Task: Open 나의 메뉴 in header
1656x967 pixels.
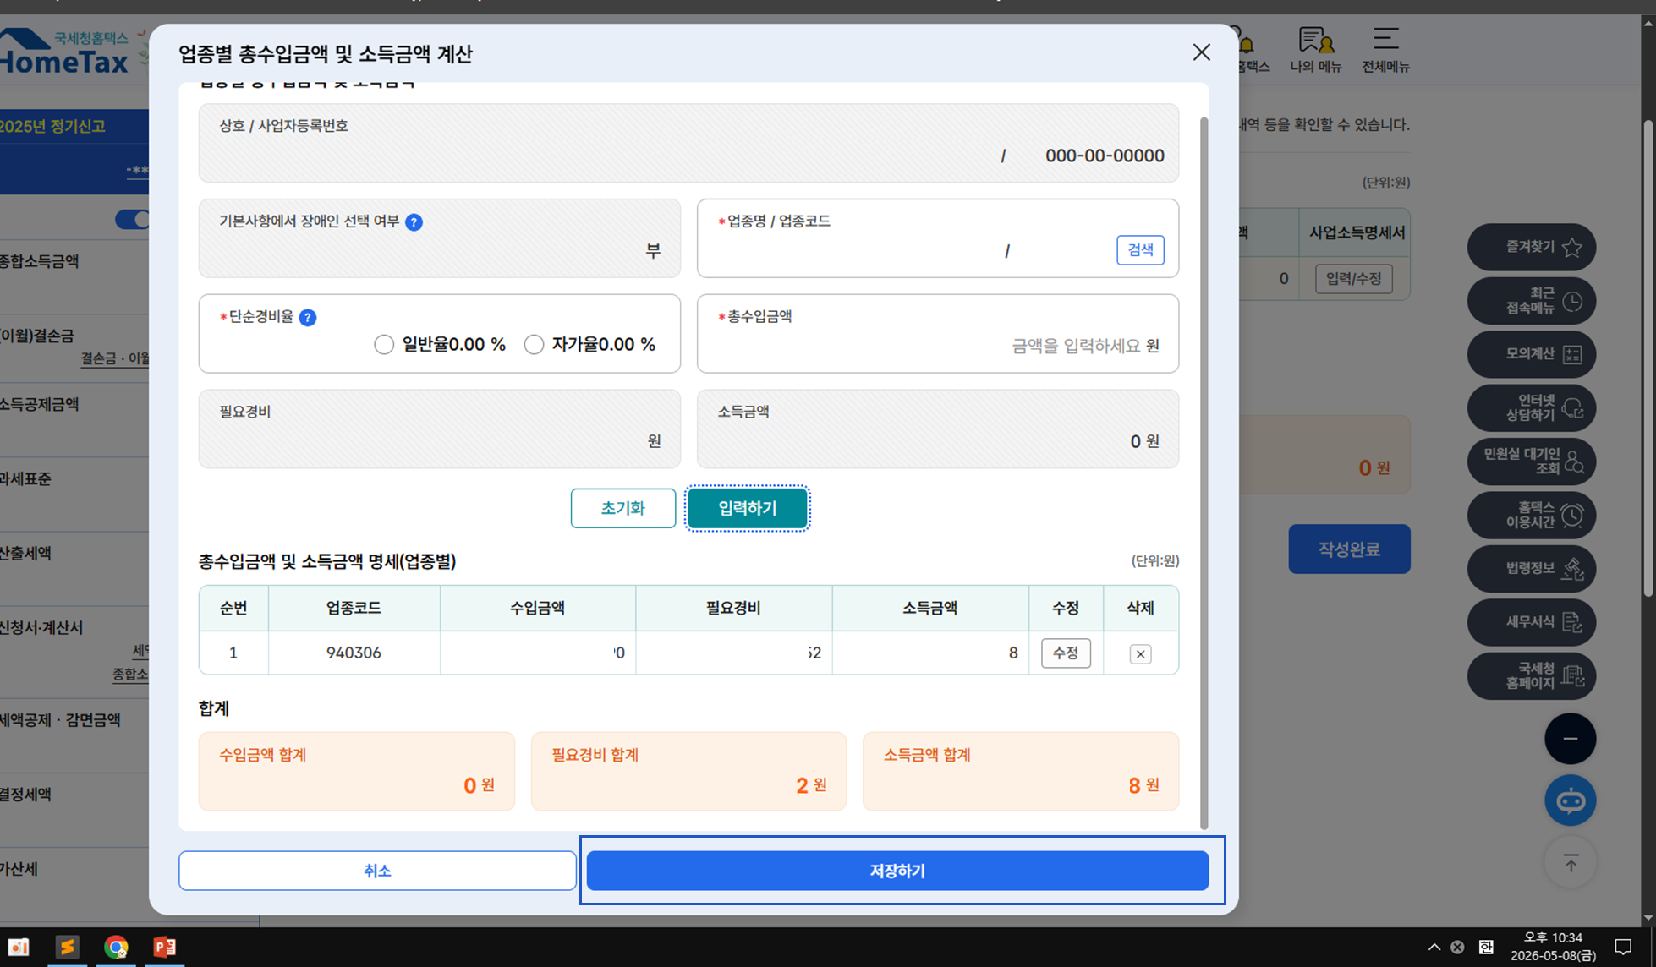Action: pyautogui.click(x=1316, y=51)
